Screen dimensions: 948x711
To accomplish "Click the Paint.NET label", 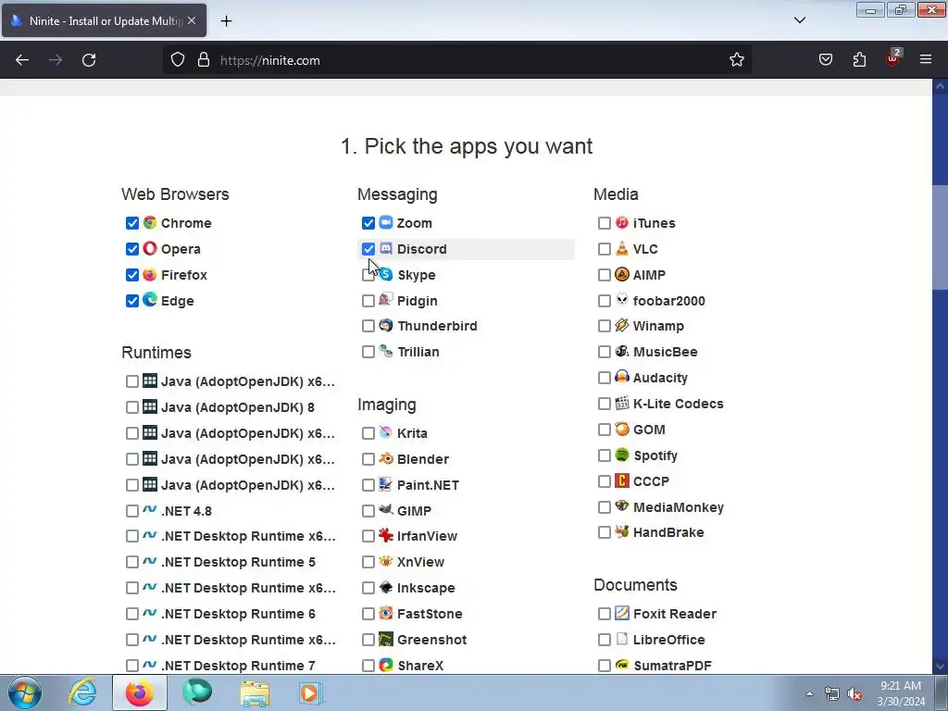I will coord(428,485).
